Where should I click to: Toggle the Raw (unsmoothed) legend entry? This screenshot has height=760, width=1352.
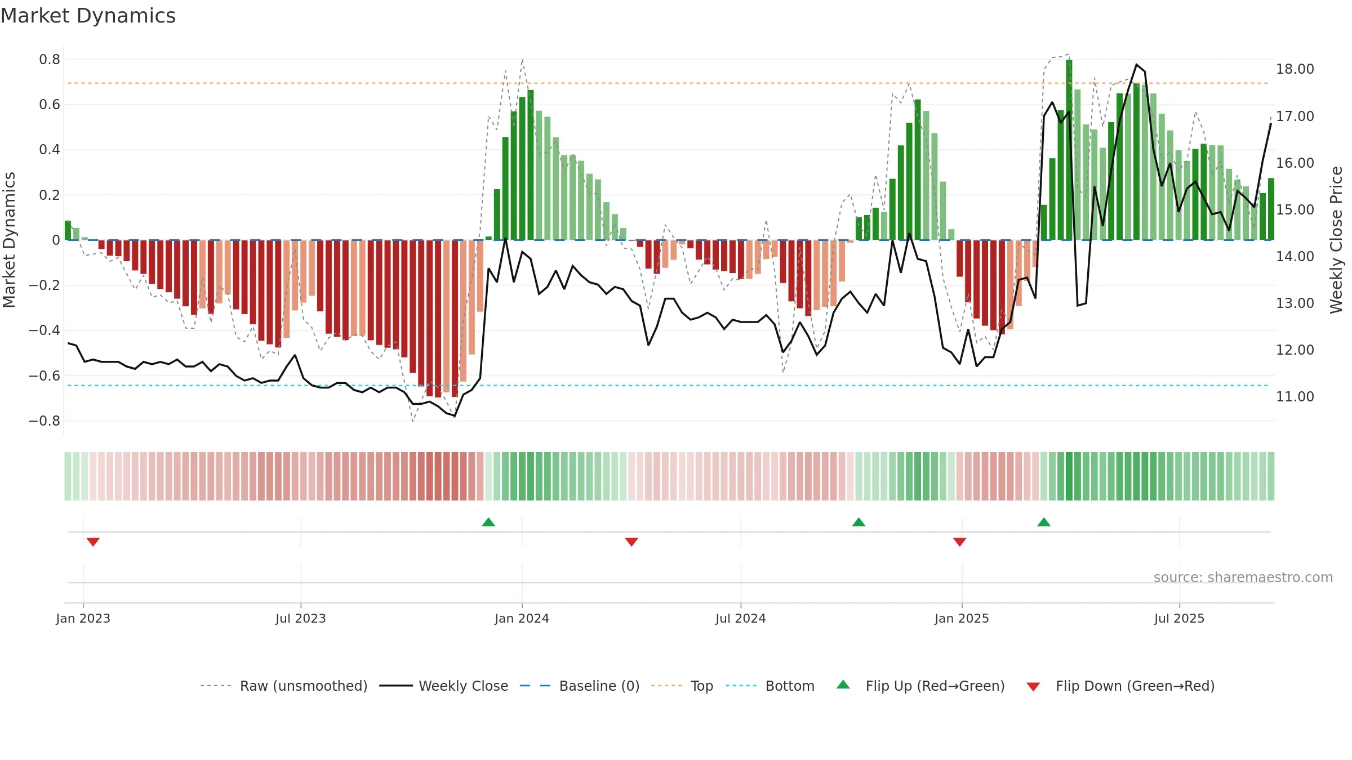click(x=283, y=686)
